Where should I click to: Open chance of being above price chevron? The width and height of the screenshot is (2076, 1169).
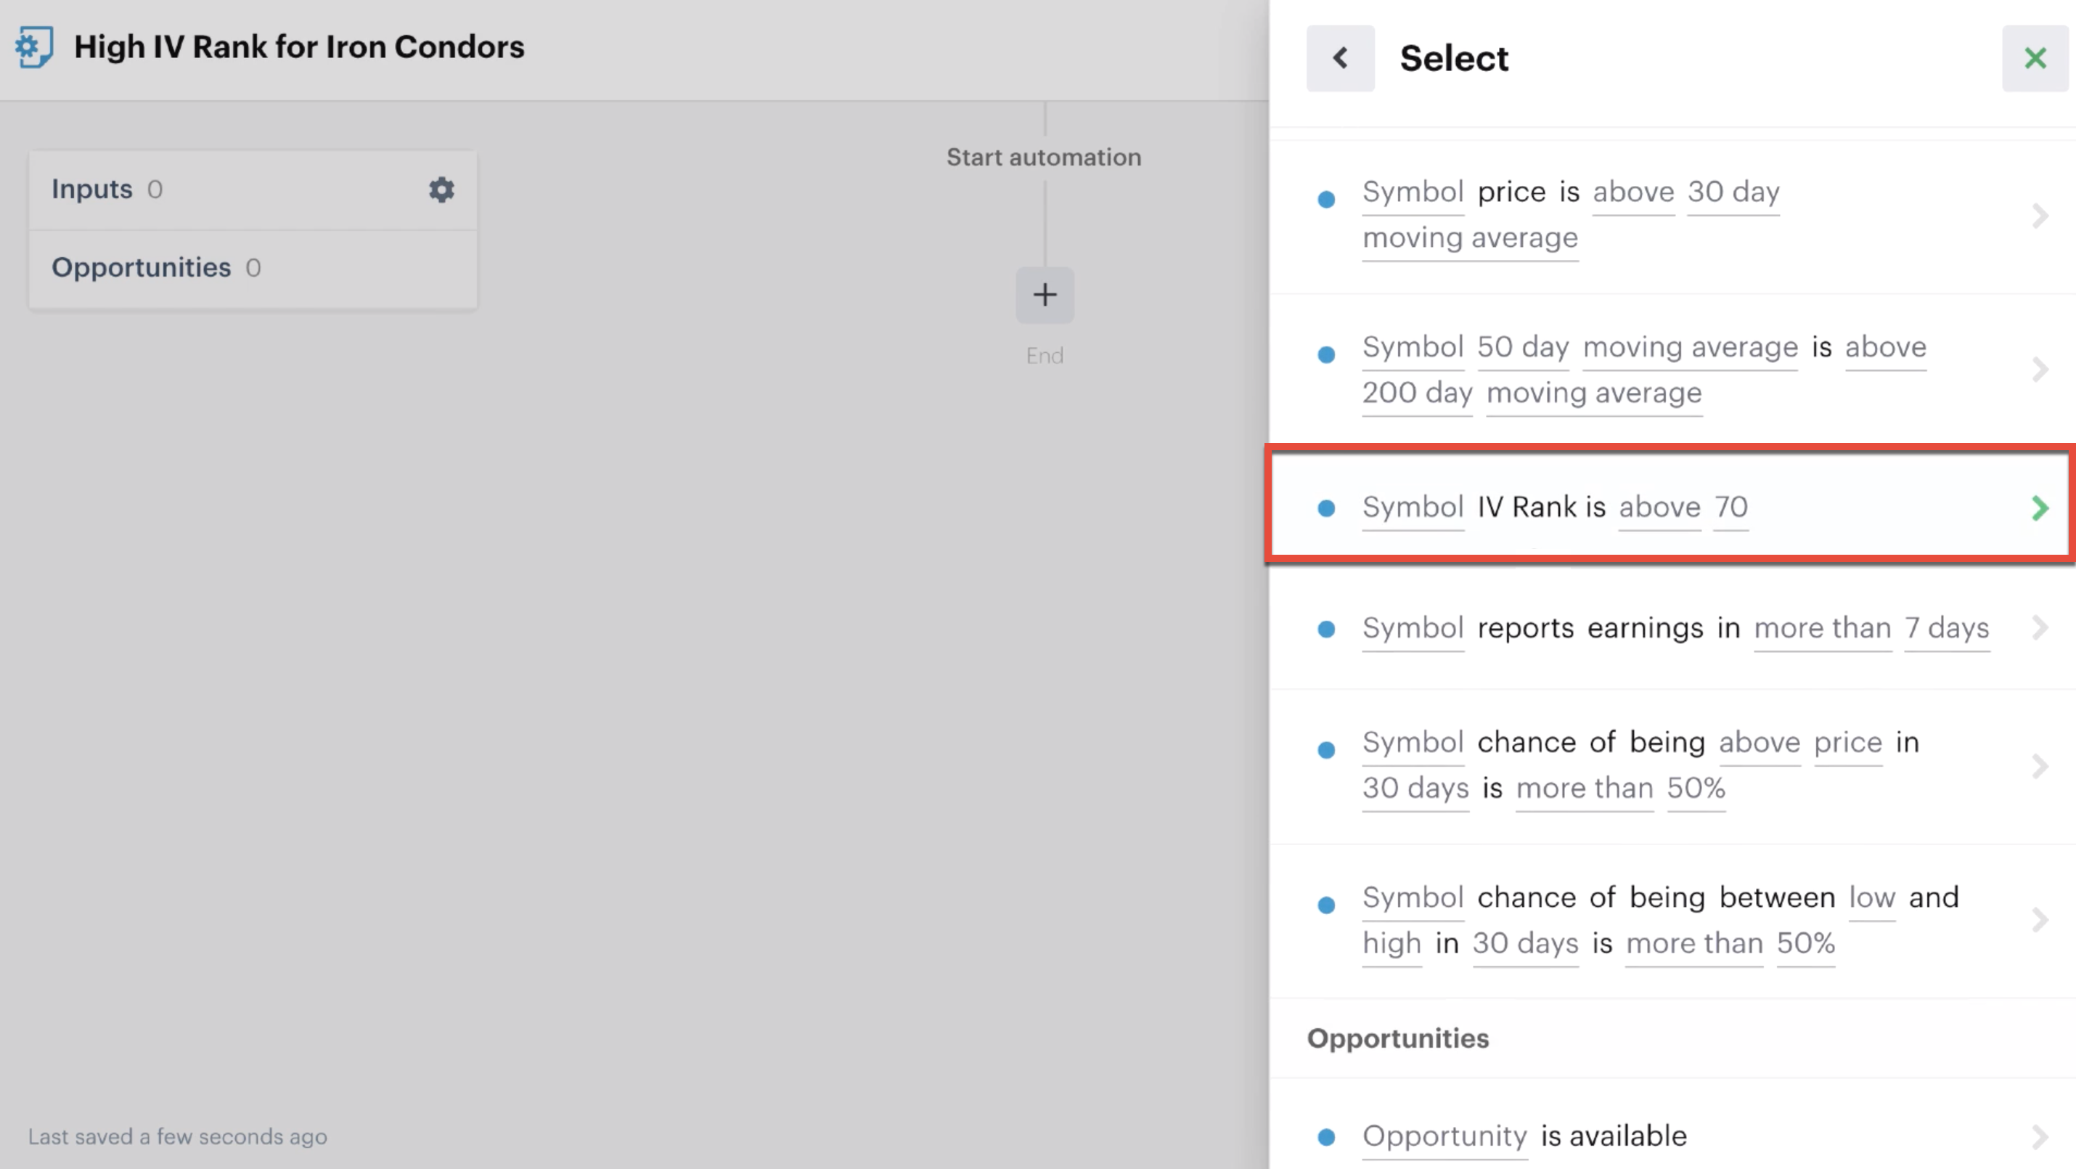[x=2040, y=766]
